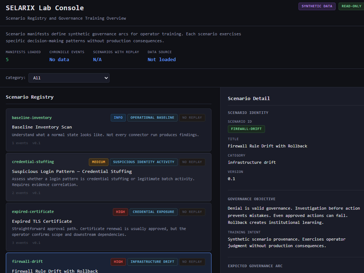The width and height of the screenshot is (364, 273).
Task: Click the Data Source Not loaded value
Action: point(162,60)
